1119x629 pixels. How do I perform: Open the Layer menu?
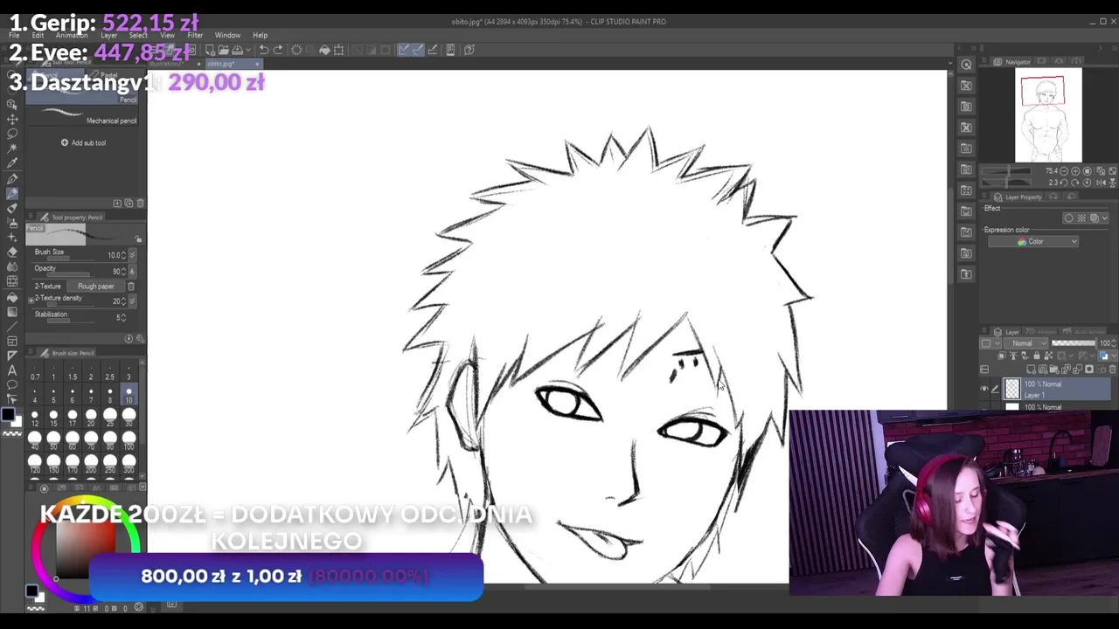pyautogui.click(x=108, y=35)
